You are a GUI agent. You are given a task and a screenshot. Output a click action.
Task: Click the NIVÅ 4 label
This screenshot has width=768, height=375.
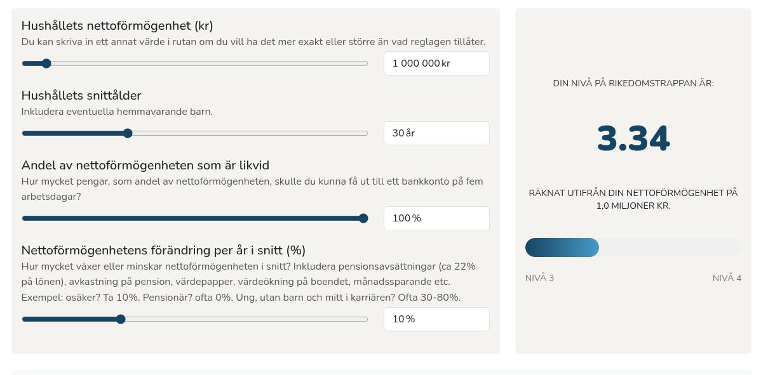727,278
